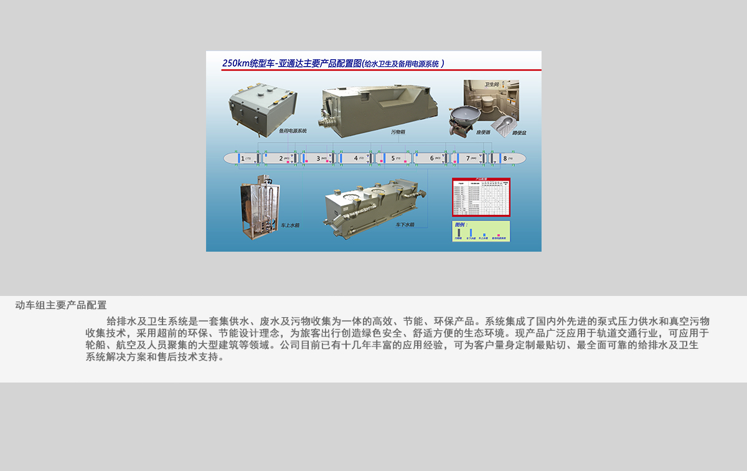Viewport: 747px width, 471px height.
Task: Select train car number 4
Action: (355, 158)
